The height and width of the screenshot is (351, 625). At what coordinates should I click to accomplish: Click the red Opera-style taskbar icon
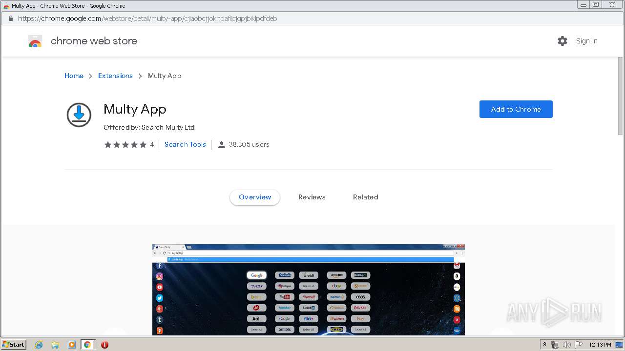point(104,345)
